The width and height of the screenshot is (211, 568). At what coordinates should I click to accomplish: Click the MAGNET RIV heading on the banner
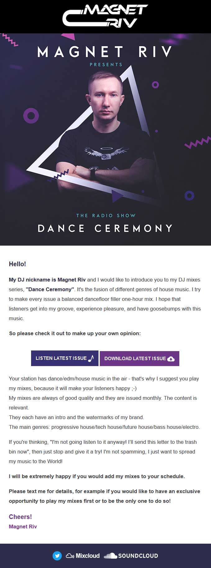[105, 52]
